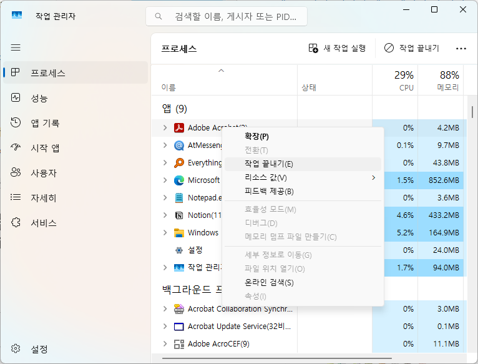Expand the Notepad process group

pos(165,198)
